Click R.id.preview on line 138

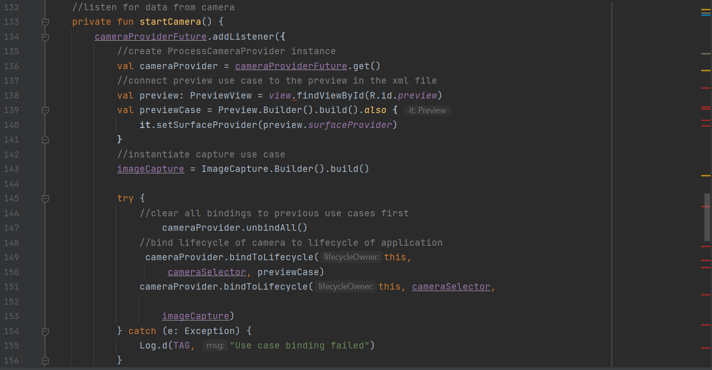point(404,95)
